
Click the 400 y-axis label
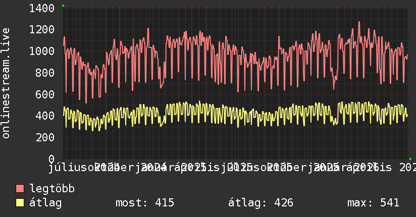tap(45, 116)
